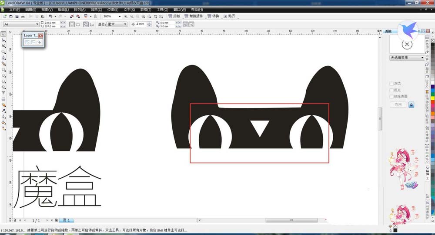Viewport: 435px width, 235px height.
Task: Select portrait page orientation
Action: coord(72,24)
